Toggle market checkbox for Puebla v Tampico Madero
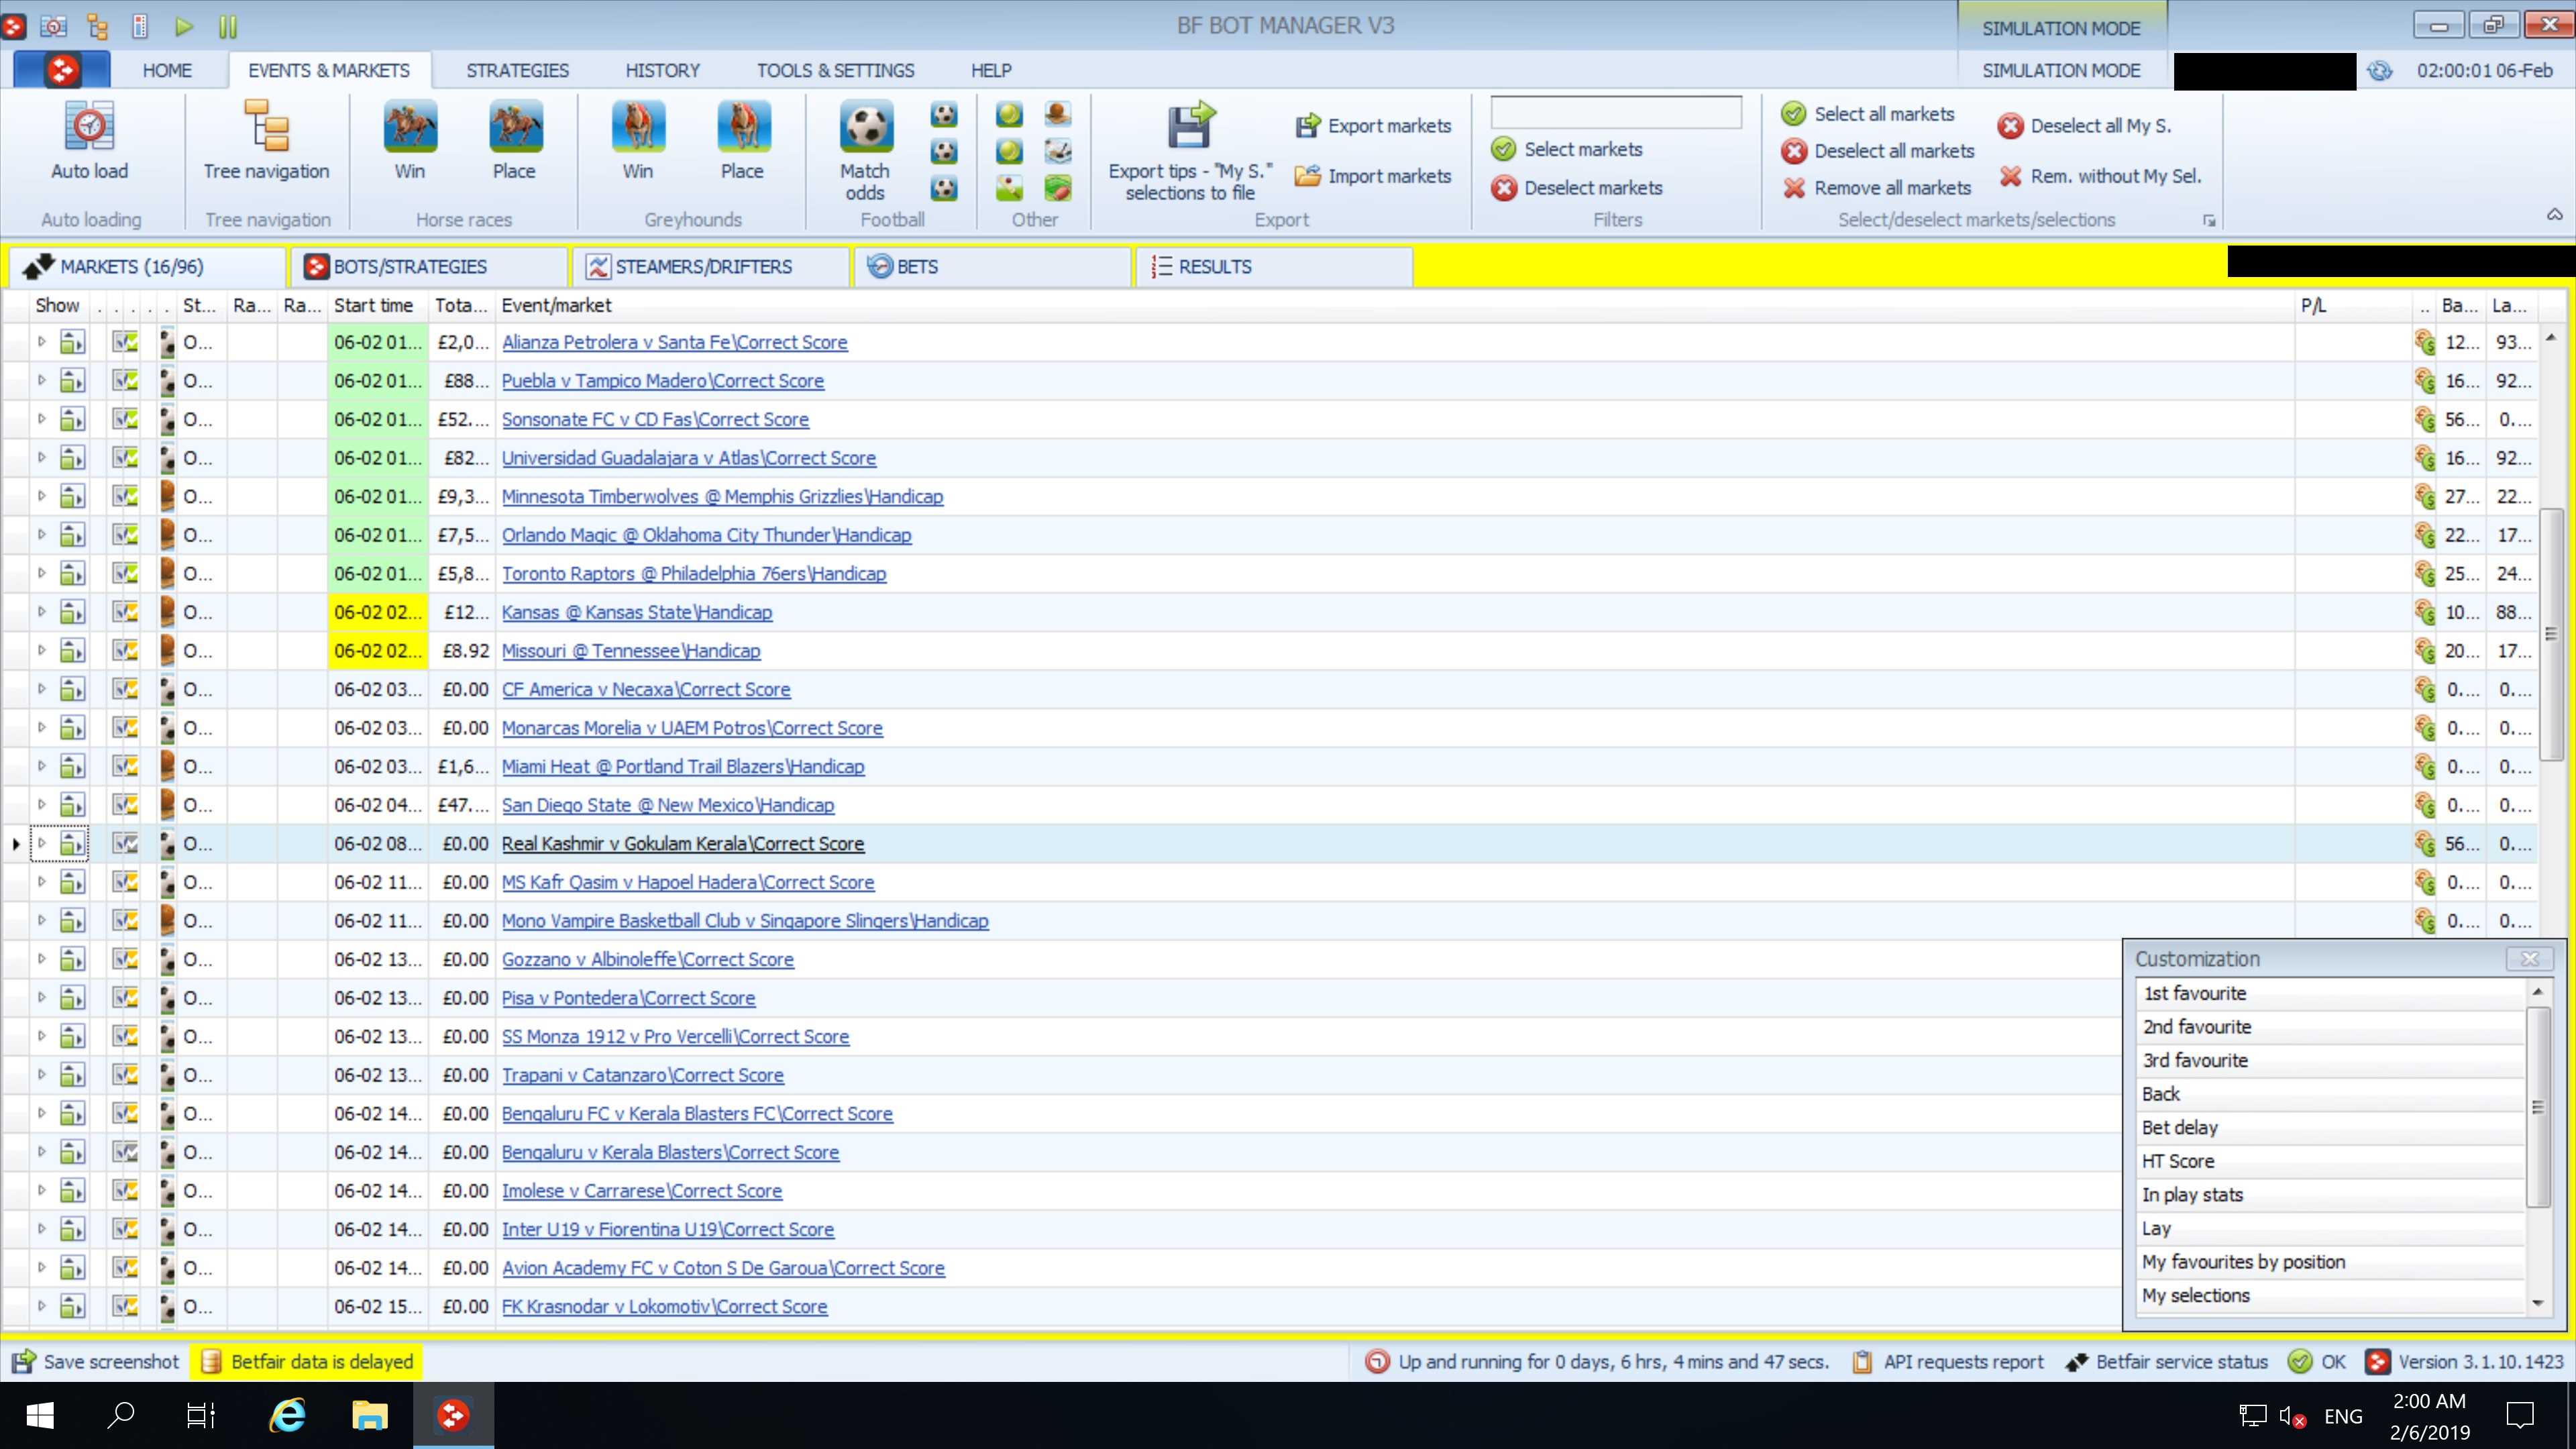 125,381
